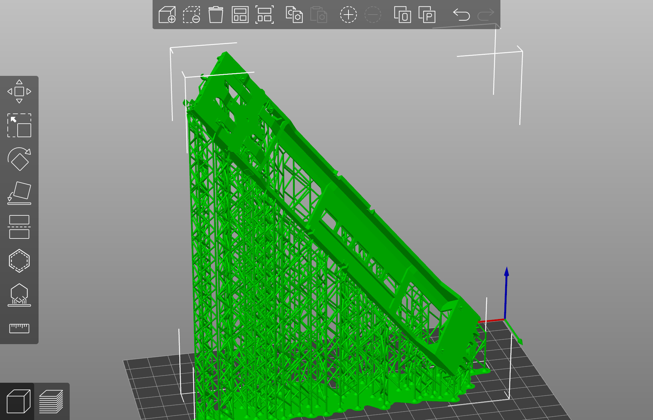Select the Measure ruler tool

click(x=19, y=328)
